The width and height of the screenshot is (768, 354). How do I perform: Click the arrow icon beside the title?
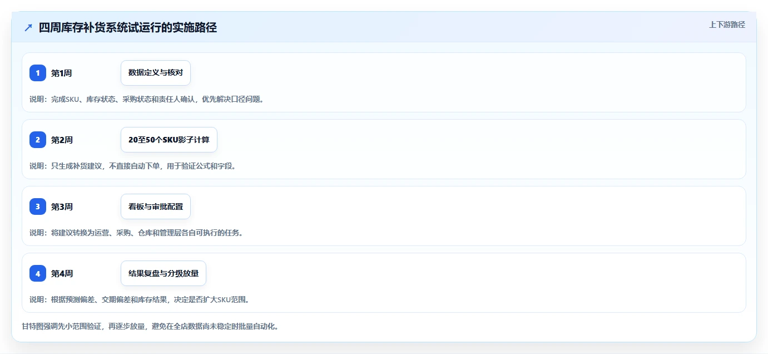[28, 27]
